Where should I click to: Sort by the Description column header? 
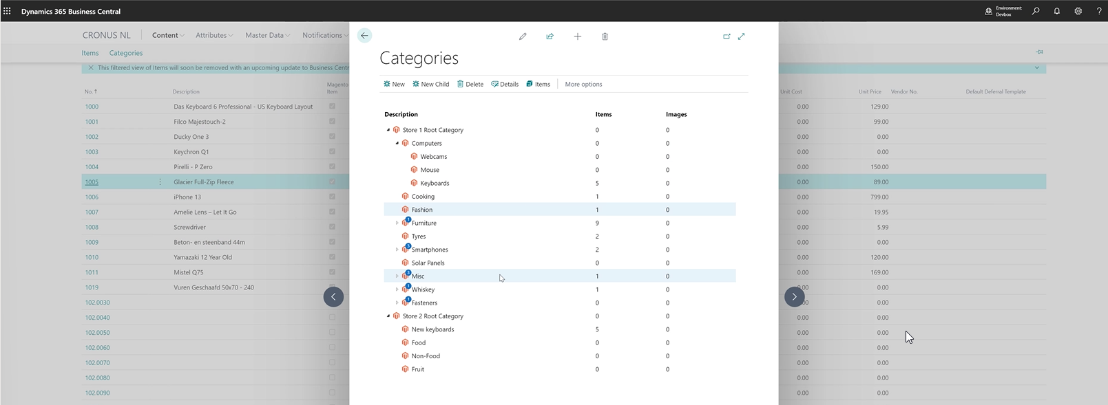coord(186,91)
